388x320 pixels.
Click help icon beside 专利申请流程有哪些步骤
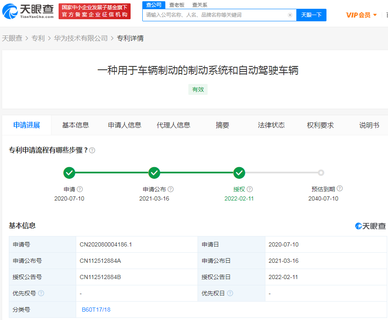[x=93, y=150]
